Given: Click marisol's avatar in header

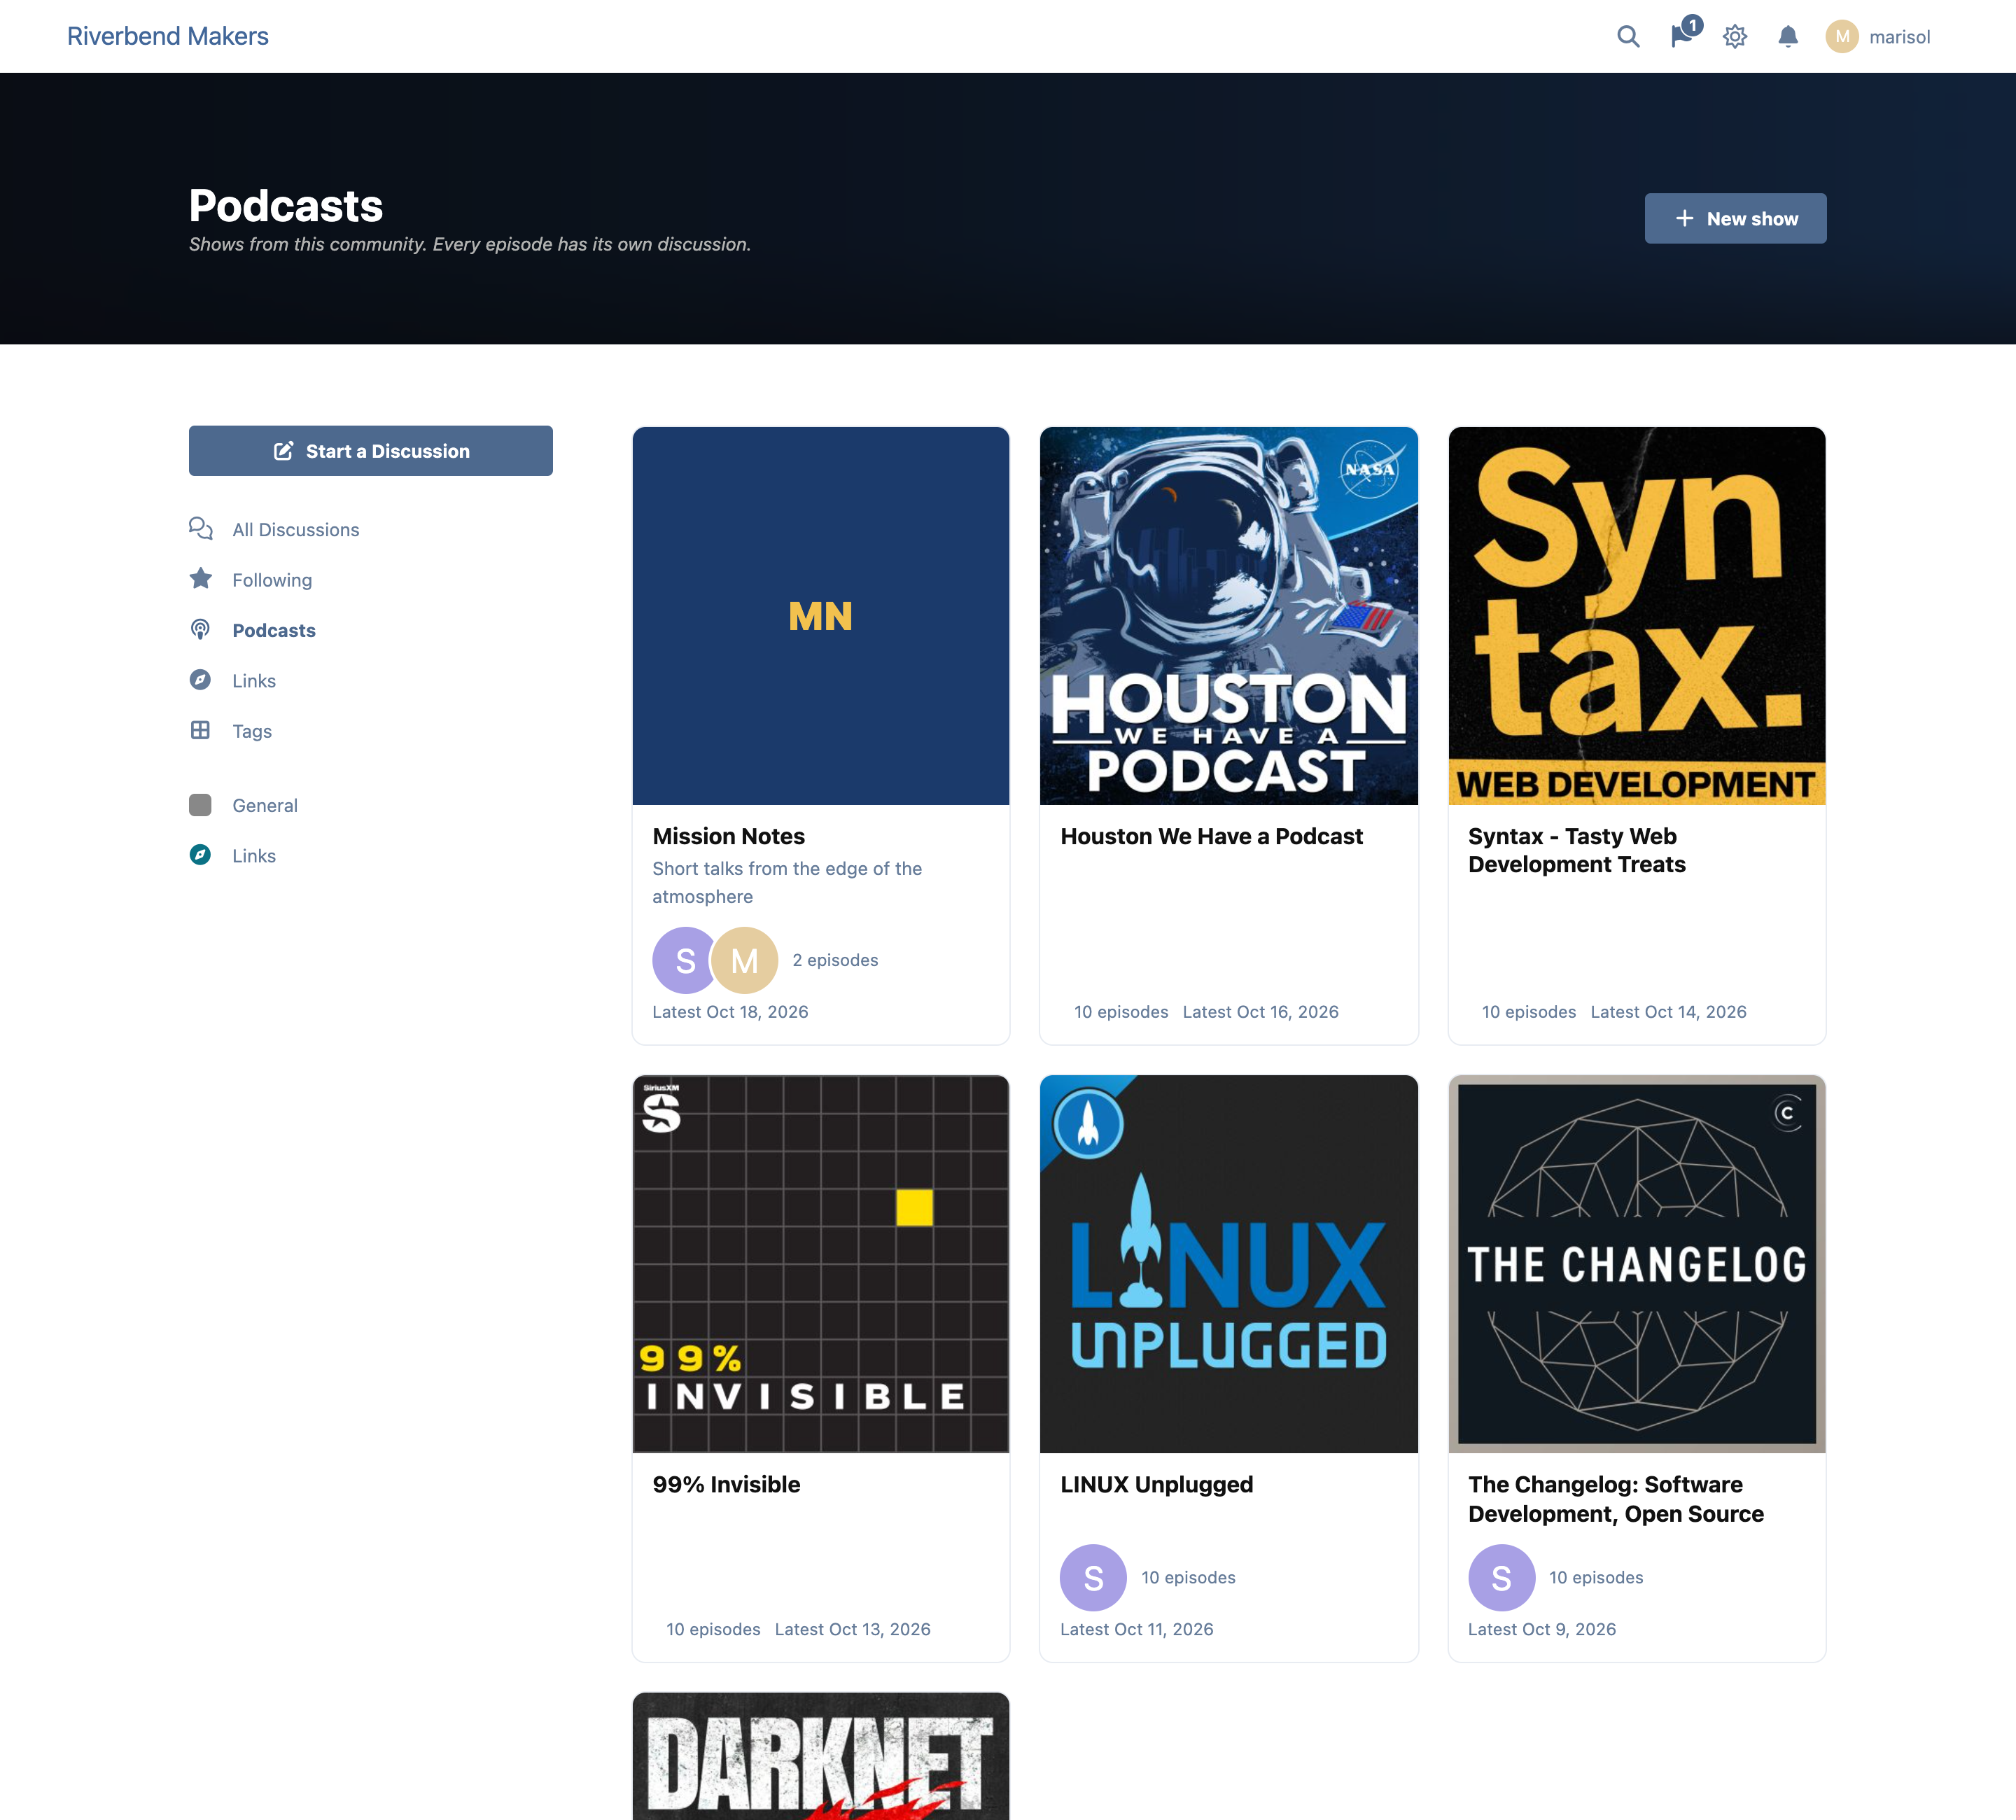Looking at the screenshot, I should pos(1842,37).
